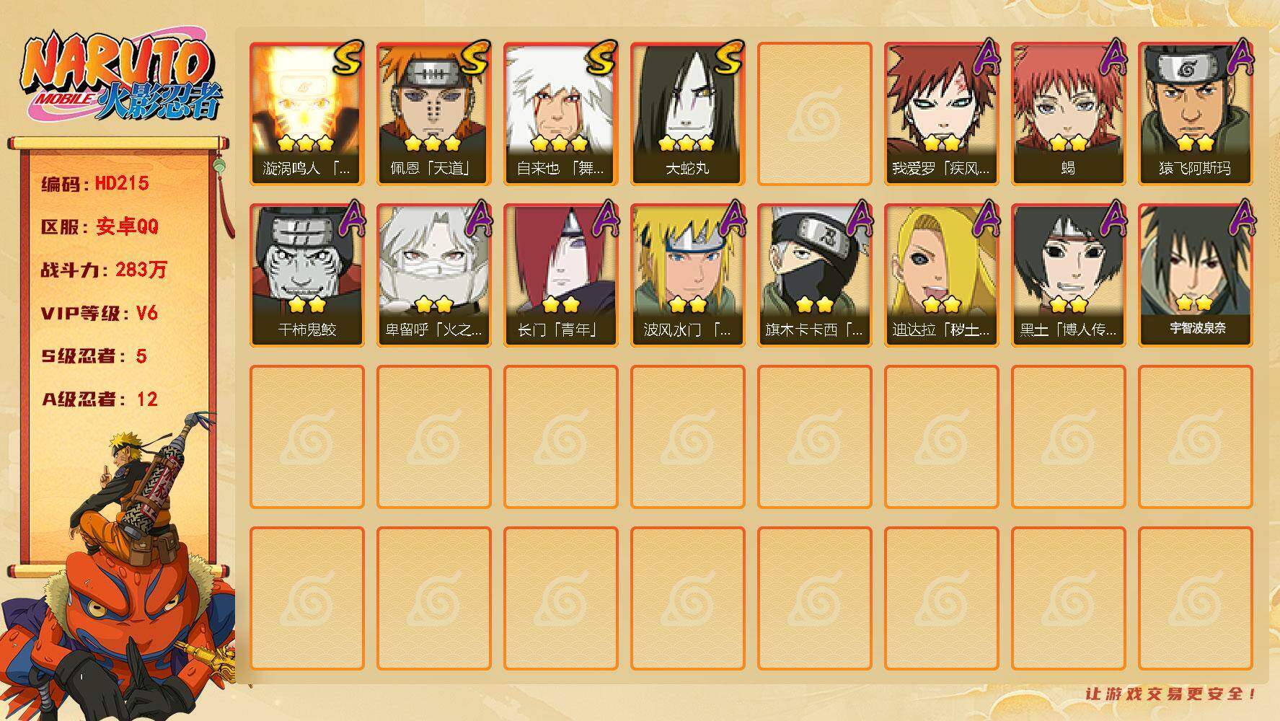The image size is (1280, 721).
Task: Click the 编码 HD215 account code text
Action: point(95,183)
